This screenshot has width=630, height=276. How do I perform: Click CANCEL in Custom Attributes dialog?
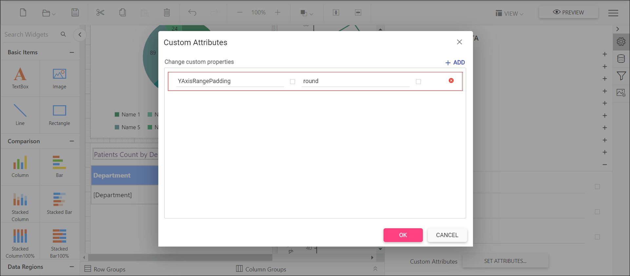click(447, 235)
